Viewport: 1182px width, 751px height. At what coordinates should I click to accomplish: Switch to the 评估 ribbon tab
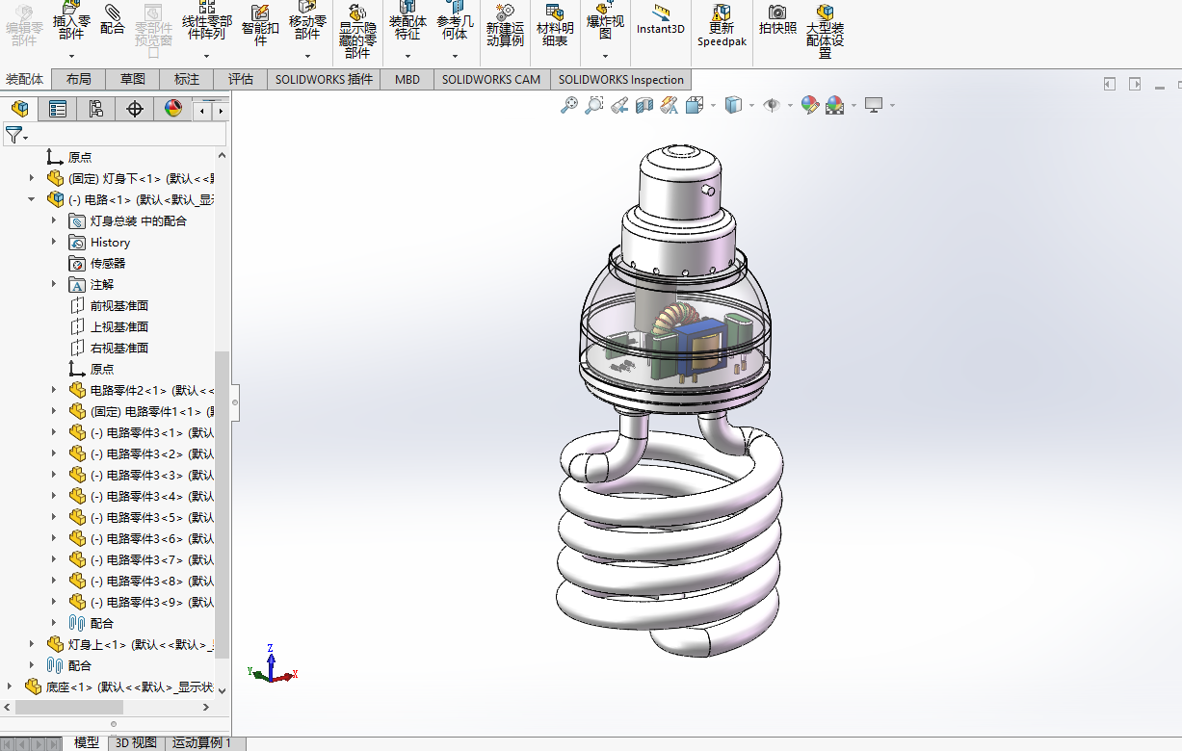tap(241, 80)
